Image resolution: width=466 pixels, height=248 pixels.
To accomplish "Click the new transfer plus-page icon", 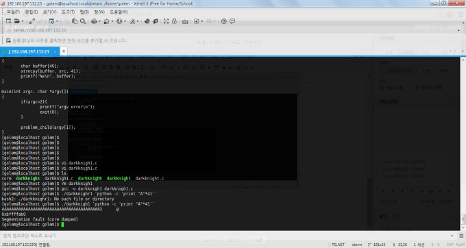I will (196, 21).
